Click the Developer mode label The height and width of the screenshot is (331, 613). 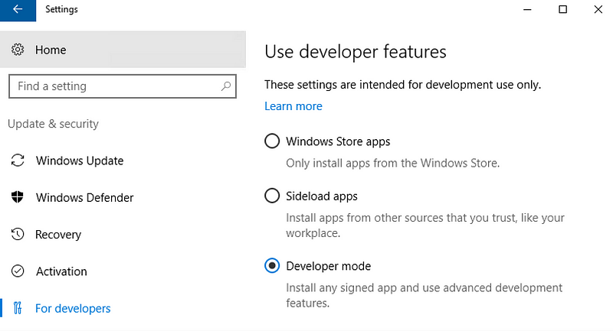(x=329, y=266)
